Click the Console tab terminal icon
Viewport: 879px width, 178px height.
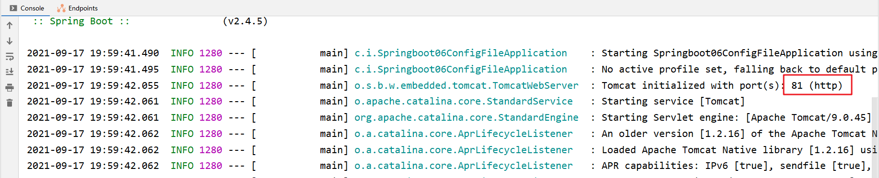click(13, 8)
